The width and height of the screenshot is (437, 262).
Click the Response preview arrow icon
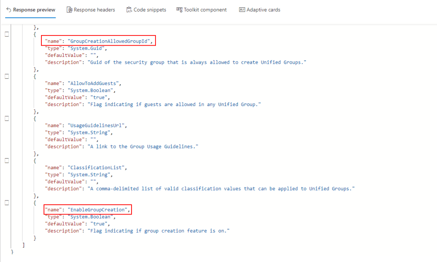click(9, 10)
